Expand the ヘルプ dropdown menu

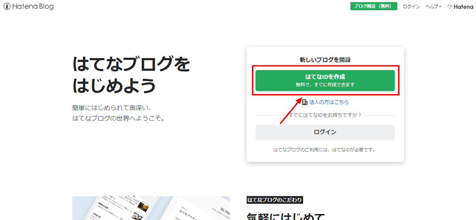434,7
